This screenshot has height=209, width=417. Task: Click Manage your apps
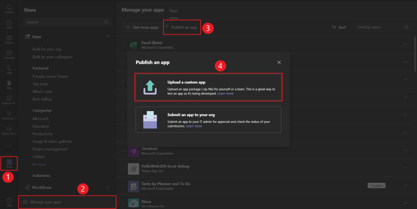coord(67,202)
